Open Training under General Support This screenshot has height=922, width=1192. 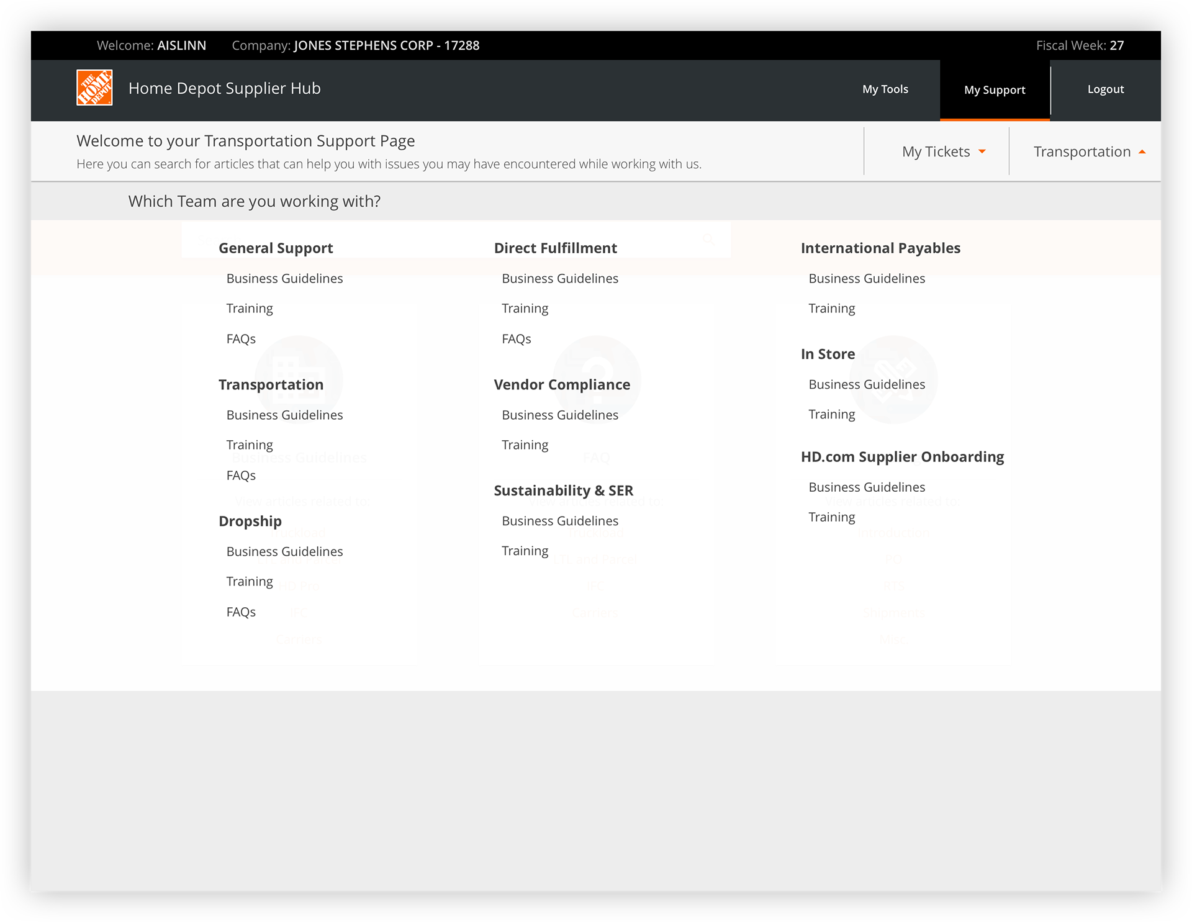tap(250, 309)
